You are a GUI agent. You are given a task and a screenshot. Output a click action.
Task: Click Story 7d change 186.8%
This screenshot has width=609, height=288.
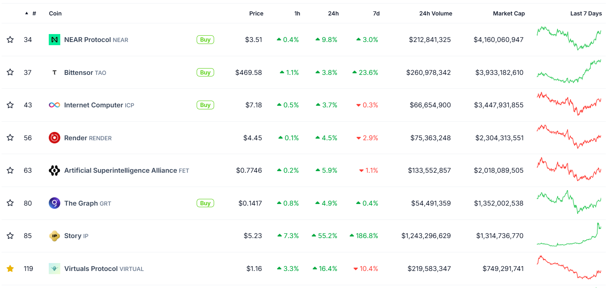click(x=364, y=236)
